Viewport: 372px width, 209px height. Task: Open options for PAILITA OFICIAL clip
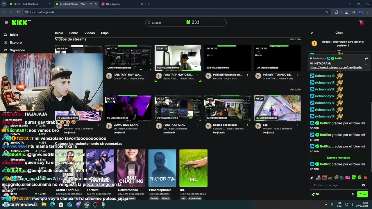(198, 125)
